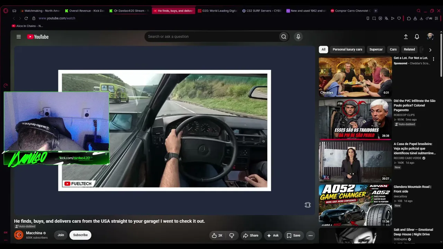Add page to bookmarks with heart icon
This screenshot has height=249, width=443.
(x=399, y=18)
